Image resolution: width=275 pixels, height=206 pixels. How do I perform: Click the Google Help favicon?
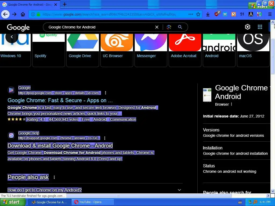tap(11, 135)
